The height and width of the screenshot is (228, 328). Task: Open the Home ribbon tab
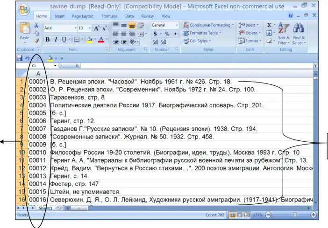[42, 16]
